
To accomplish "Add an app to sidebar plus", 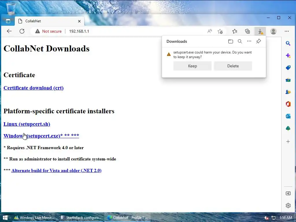I will [x=288, y=142].
